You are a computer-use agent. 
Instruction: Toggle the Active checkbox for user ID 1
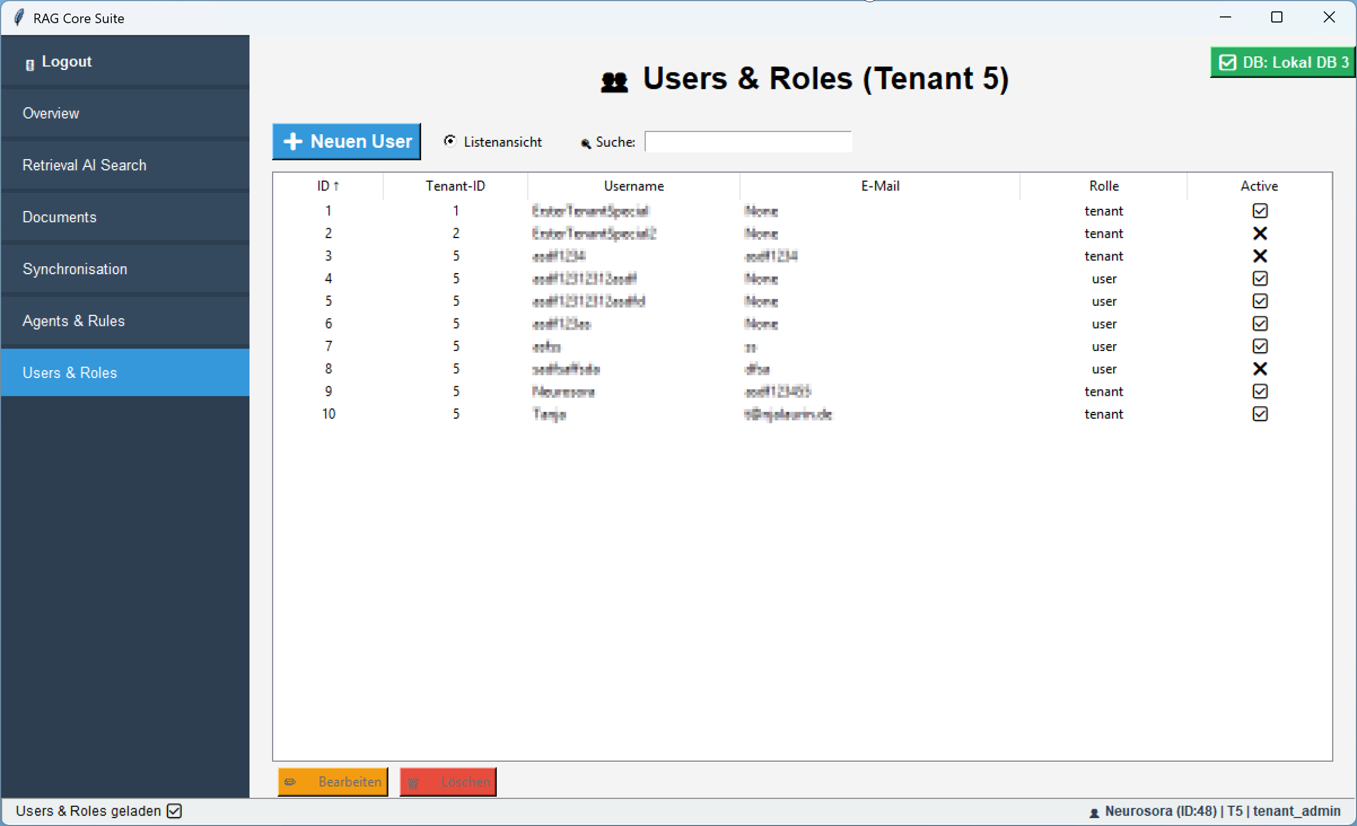click(x=1259, y=211)
